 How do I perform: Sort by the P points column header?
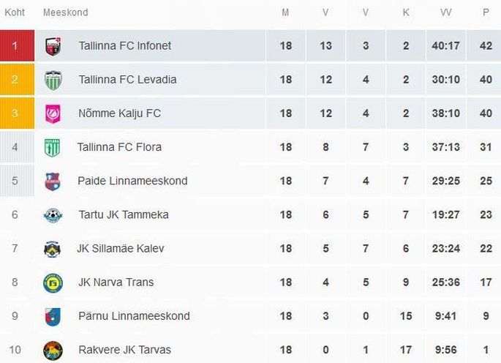(486, 12)
